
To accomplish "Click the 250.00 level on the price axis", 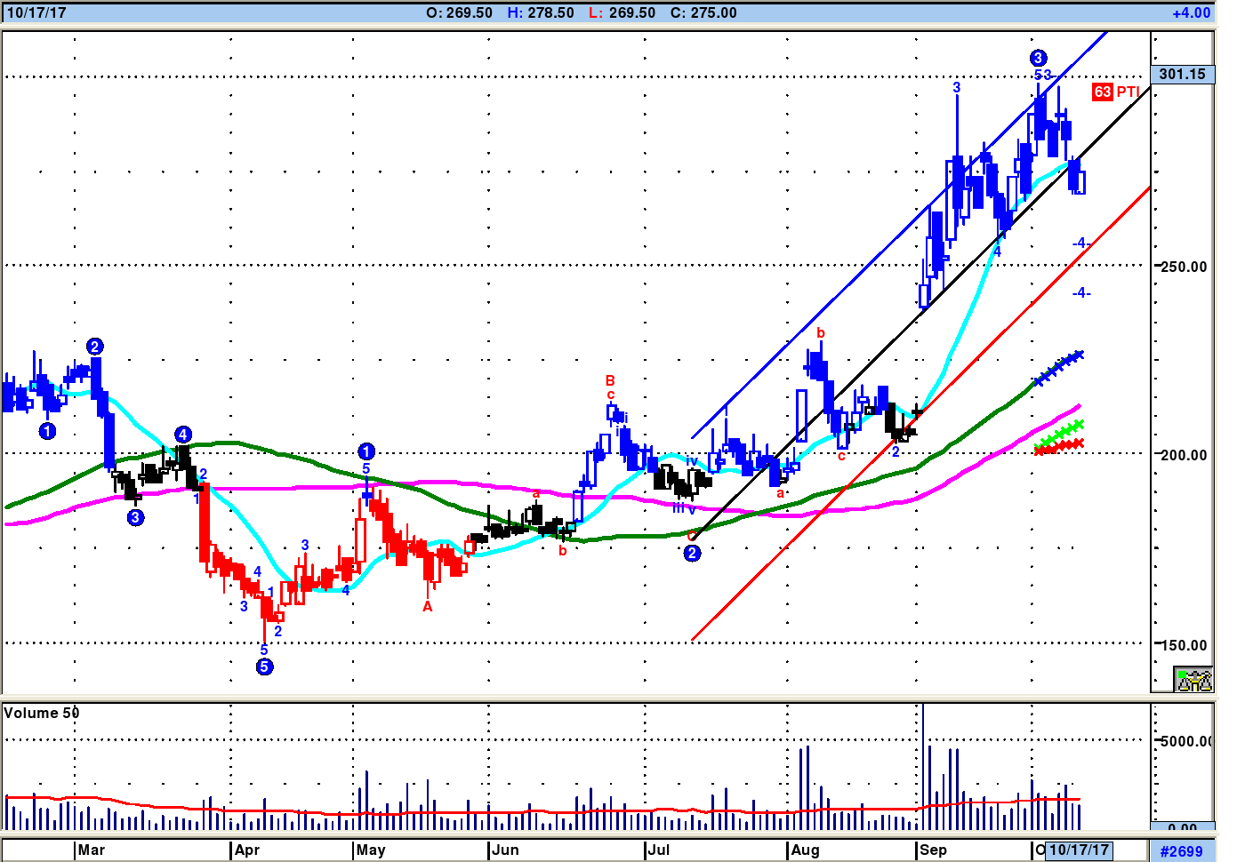I will pyautogui.click(x=1184, y=267).
